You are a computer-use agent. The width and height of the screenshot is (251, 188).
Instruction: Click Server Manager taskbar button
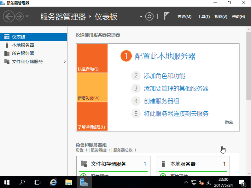pos(84,182)
